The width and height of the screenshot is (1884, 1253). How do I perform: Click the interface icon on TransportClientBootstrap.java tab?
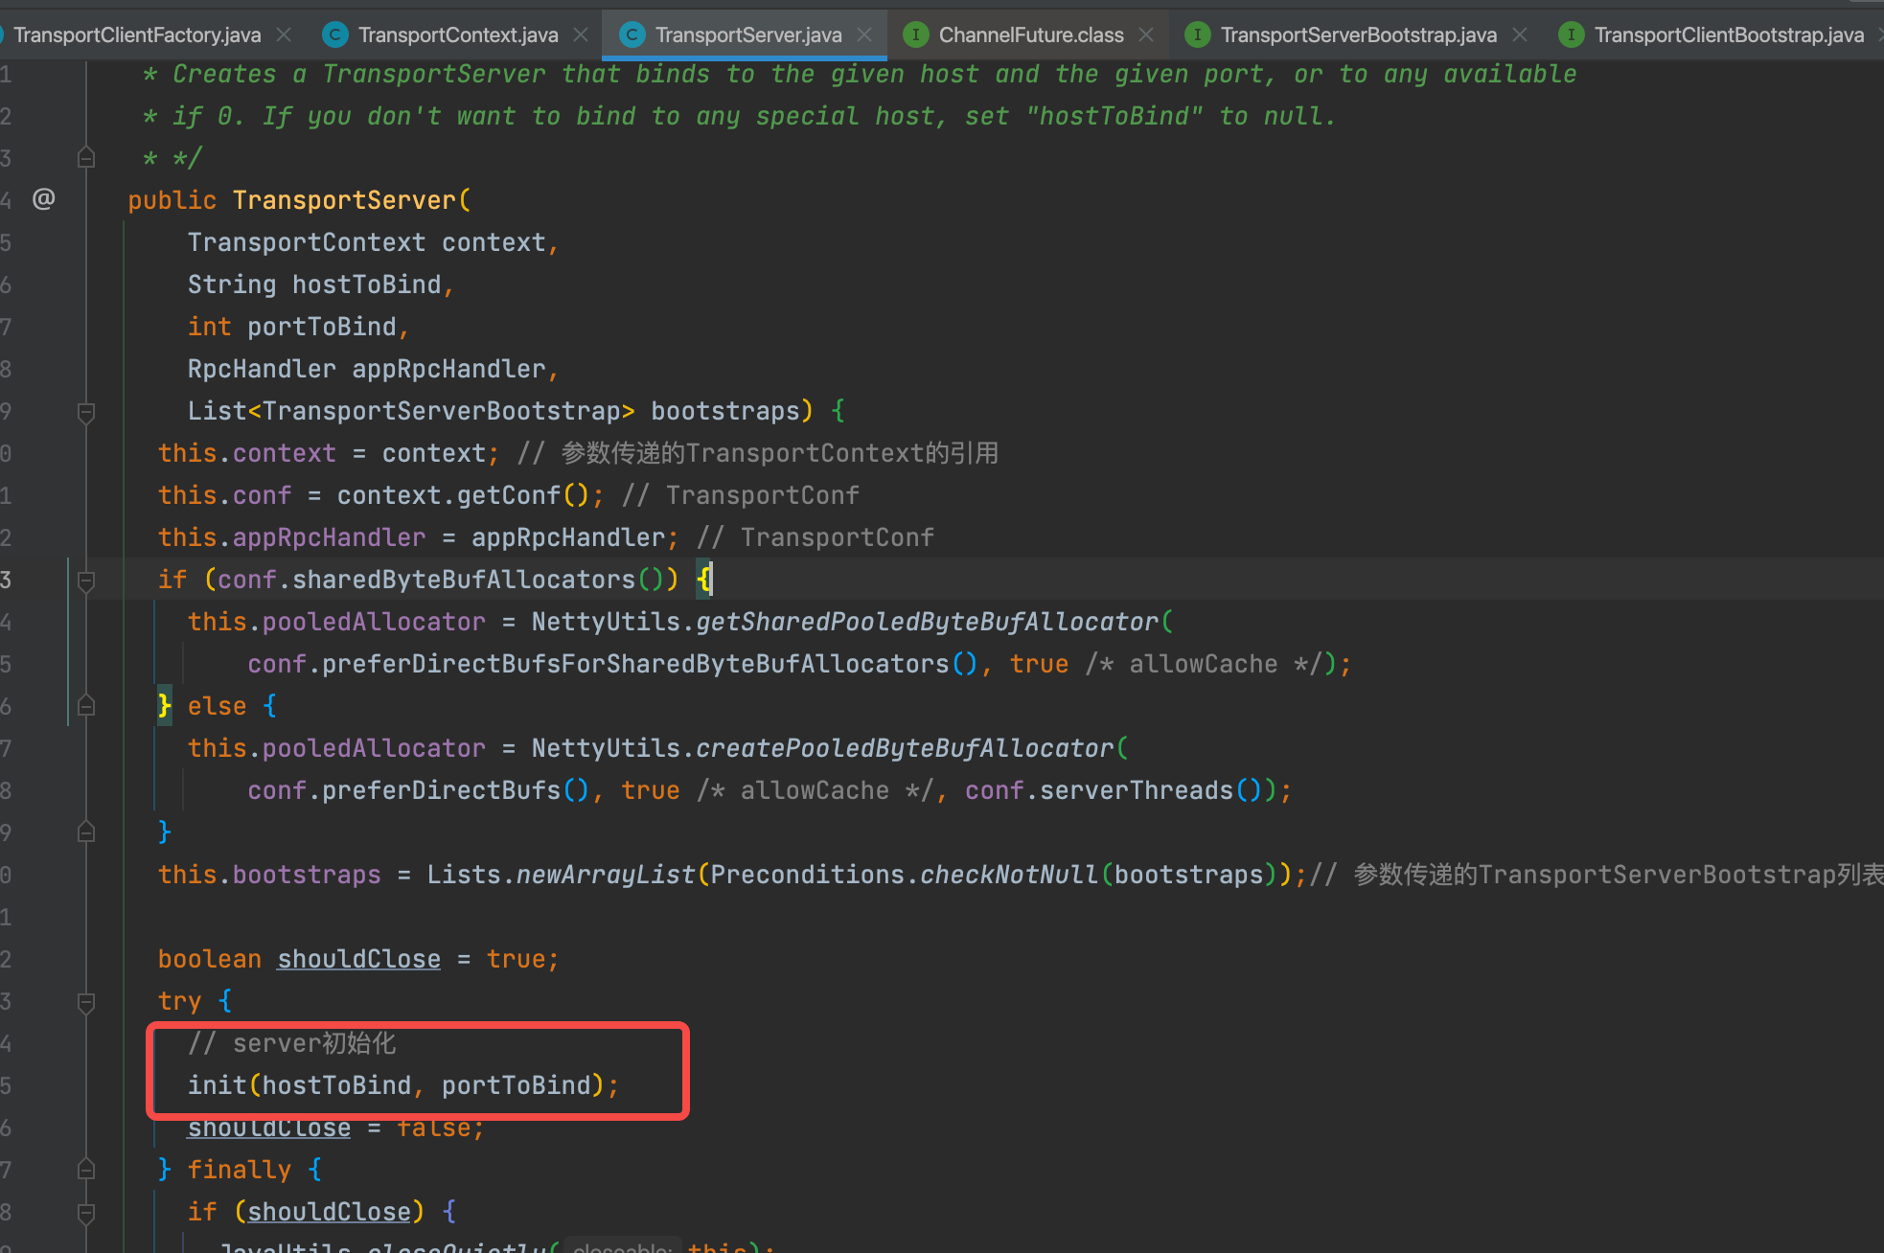[x=1571, y=35]
